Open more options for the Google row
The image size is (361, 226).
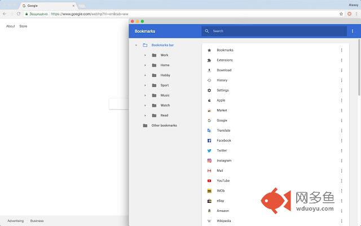(341, 120)
